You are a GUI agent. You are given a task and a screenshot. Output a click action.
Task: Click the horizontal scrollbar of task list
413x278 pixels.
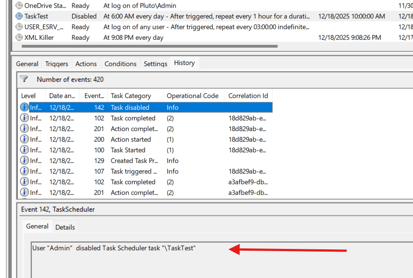click(149, 46)
